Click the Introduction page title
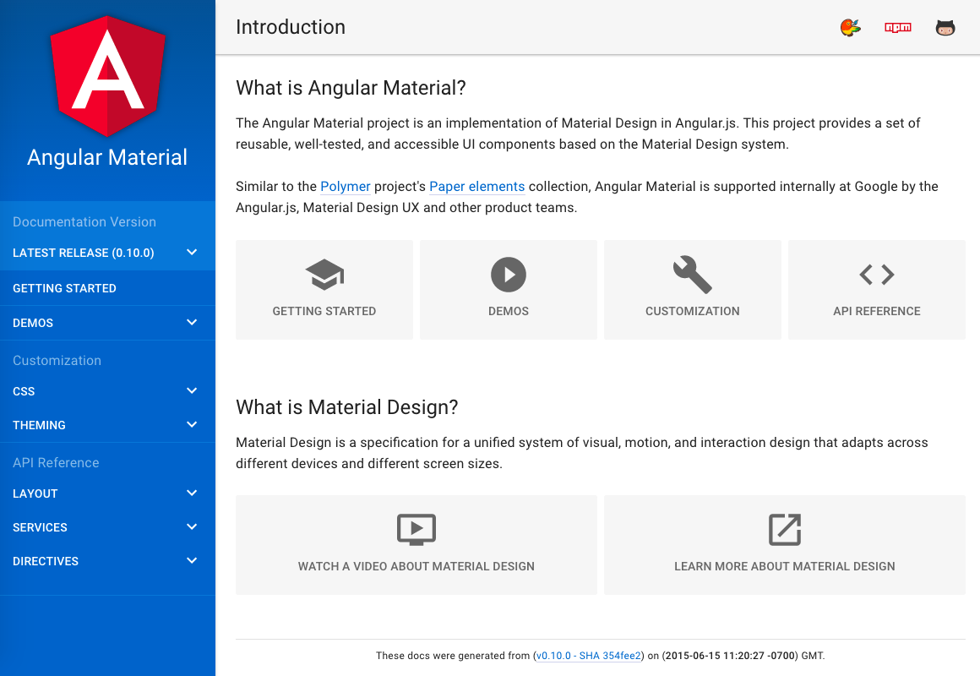The image size is (980, 676). (291, 27)
